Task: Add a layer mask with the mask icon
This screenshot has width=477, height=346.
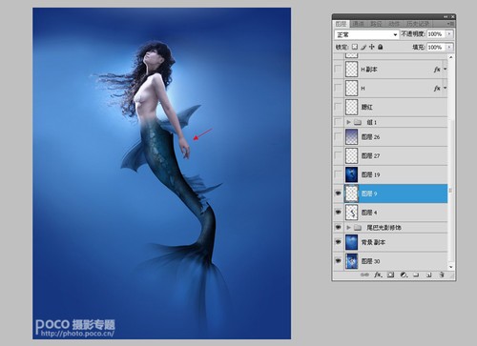Action: coord(390,275)
